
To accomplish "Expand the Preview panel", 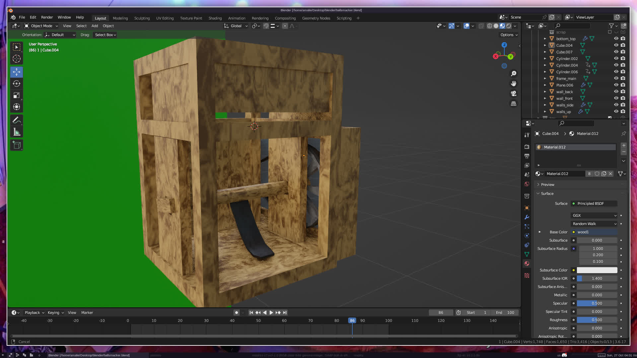I will (x=547, y=185).
